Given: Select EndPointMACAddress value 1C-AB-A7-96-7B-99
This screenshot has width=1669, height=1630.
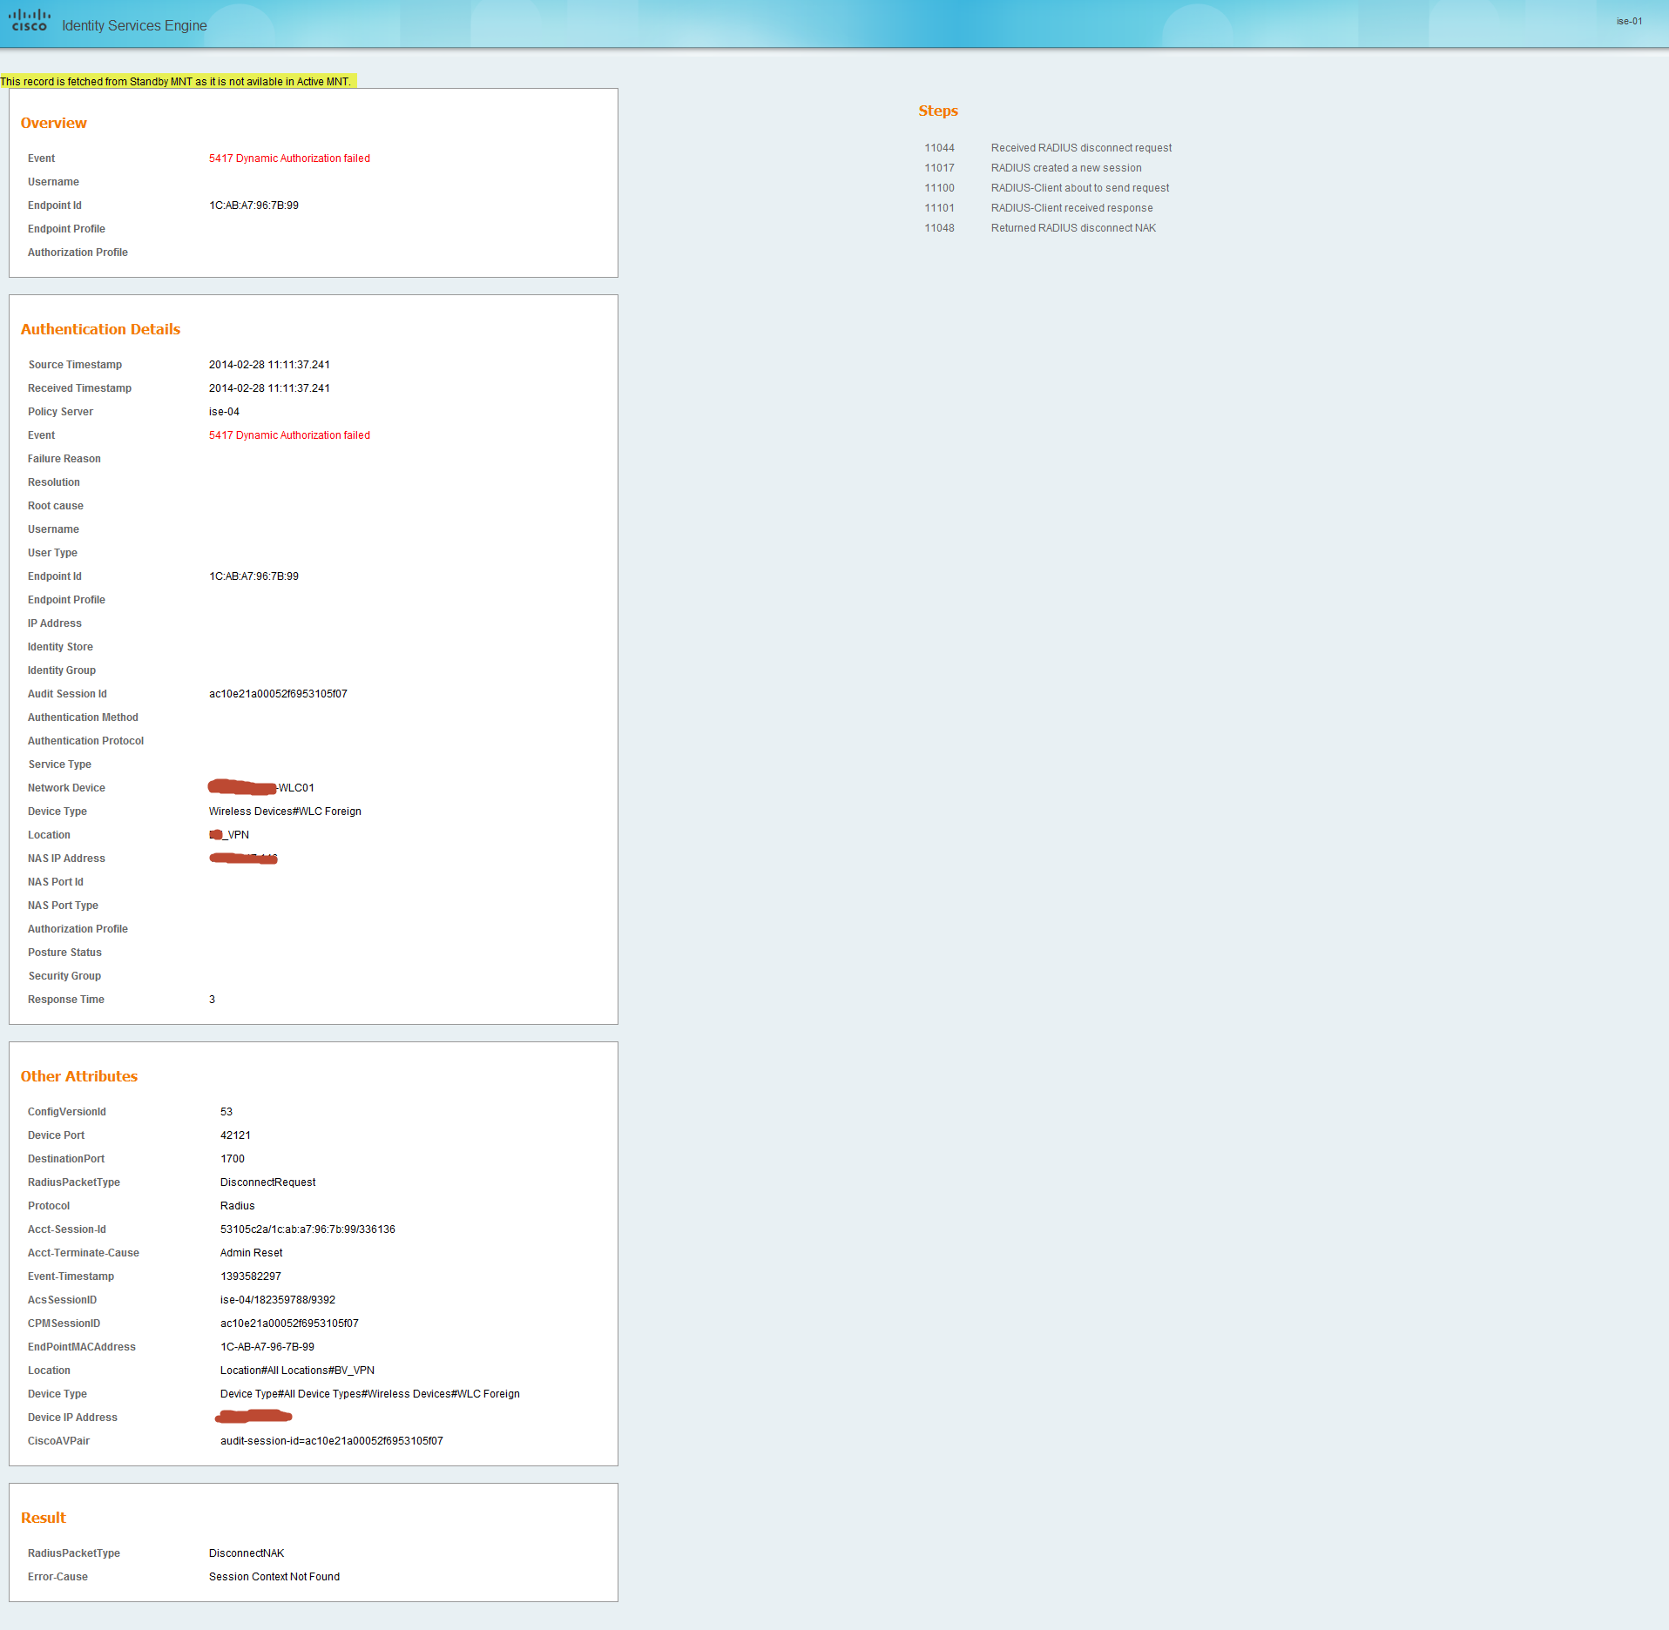Looking at the screenshot, I should (x=267, y=1347).
